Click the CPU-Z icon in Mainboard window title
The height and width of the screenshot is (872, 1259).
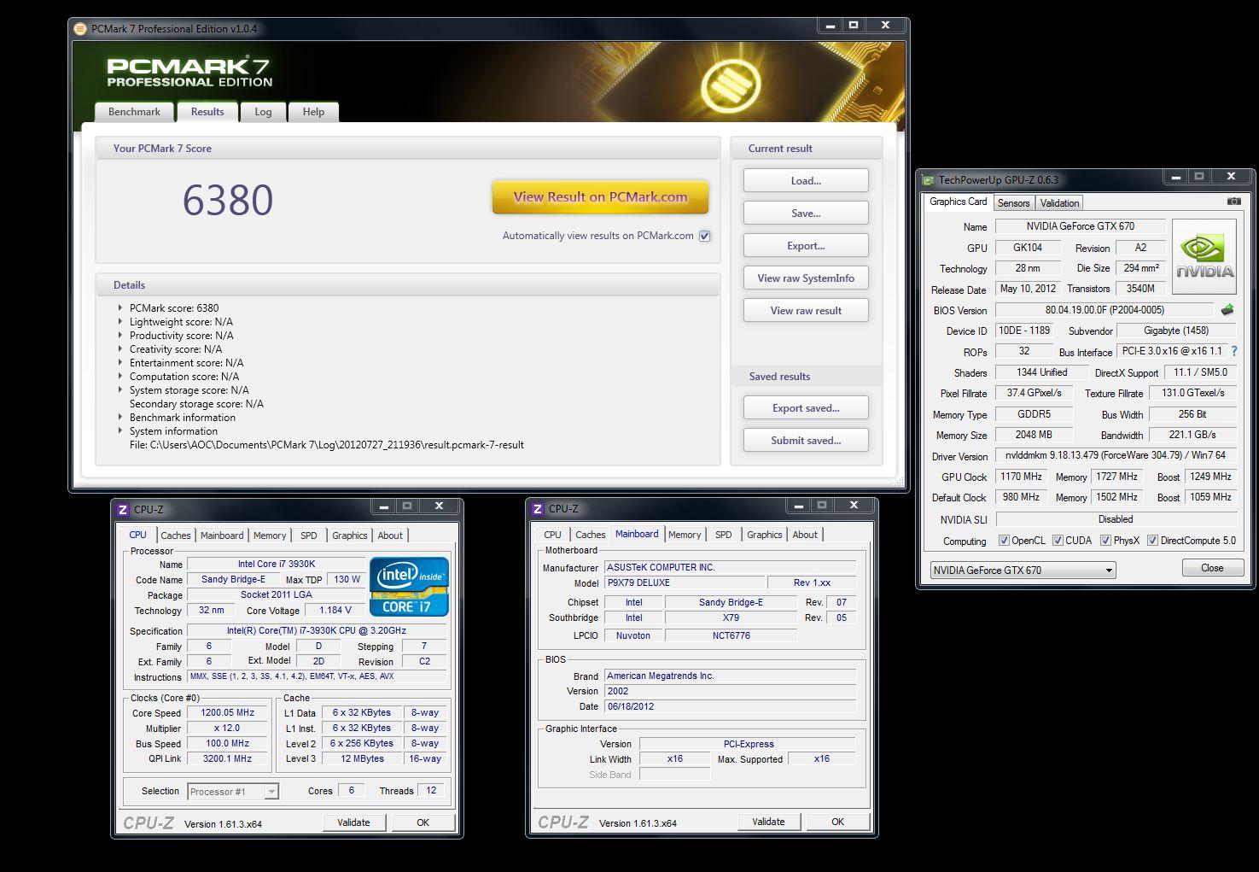(538, 508)
